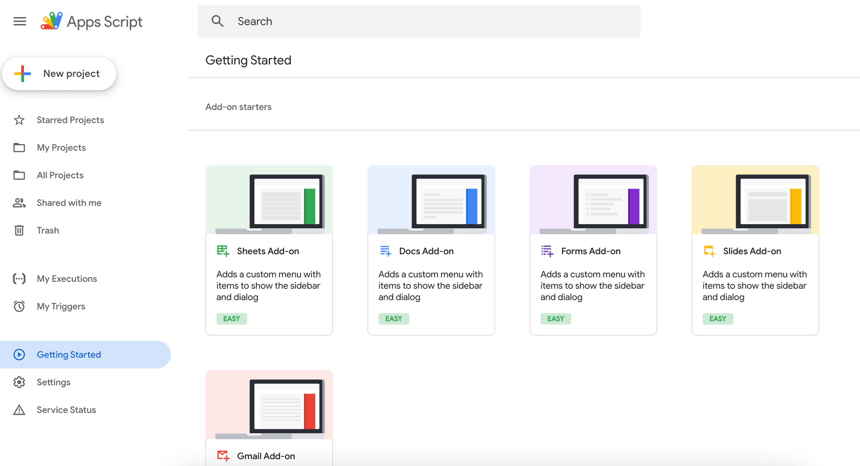Click the Shared with me toggle
Image resolution: width=860 pixels, height=466 pixels.
(68, 203)
